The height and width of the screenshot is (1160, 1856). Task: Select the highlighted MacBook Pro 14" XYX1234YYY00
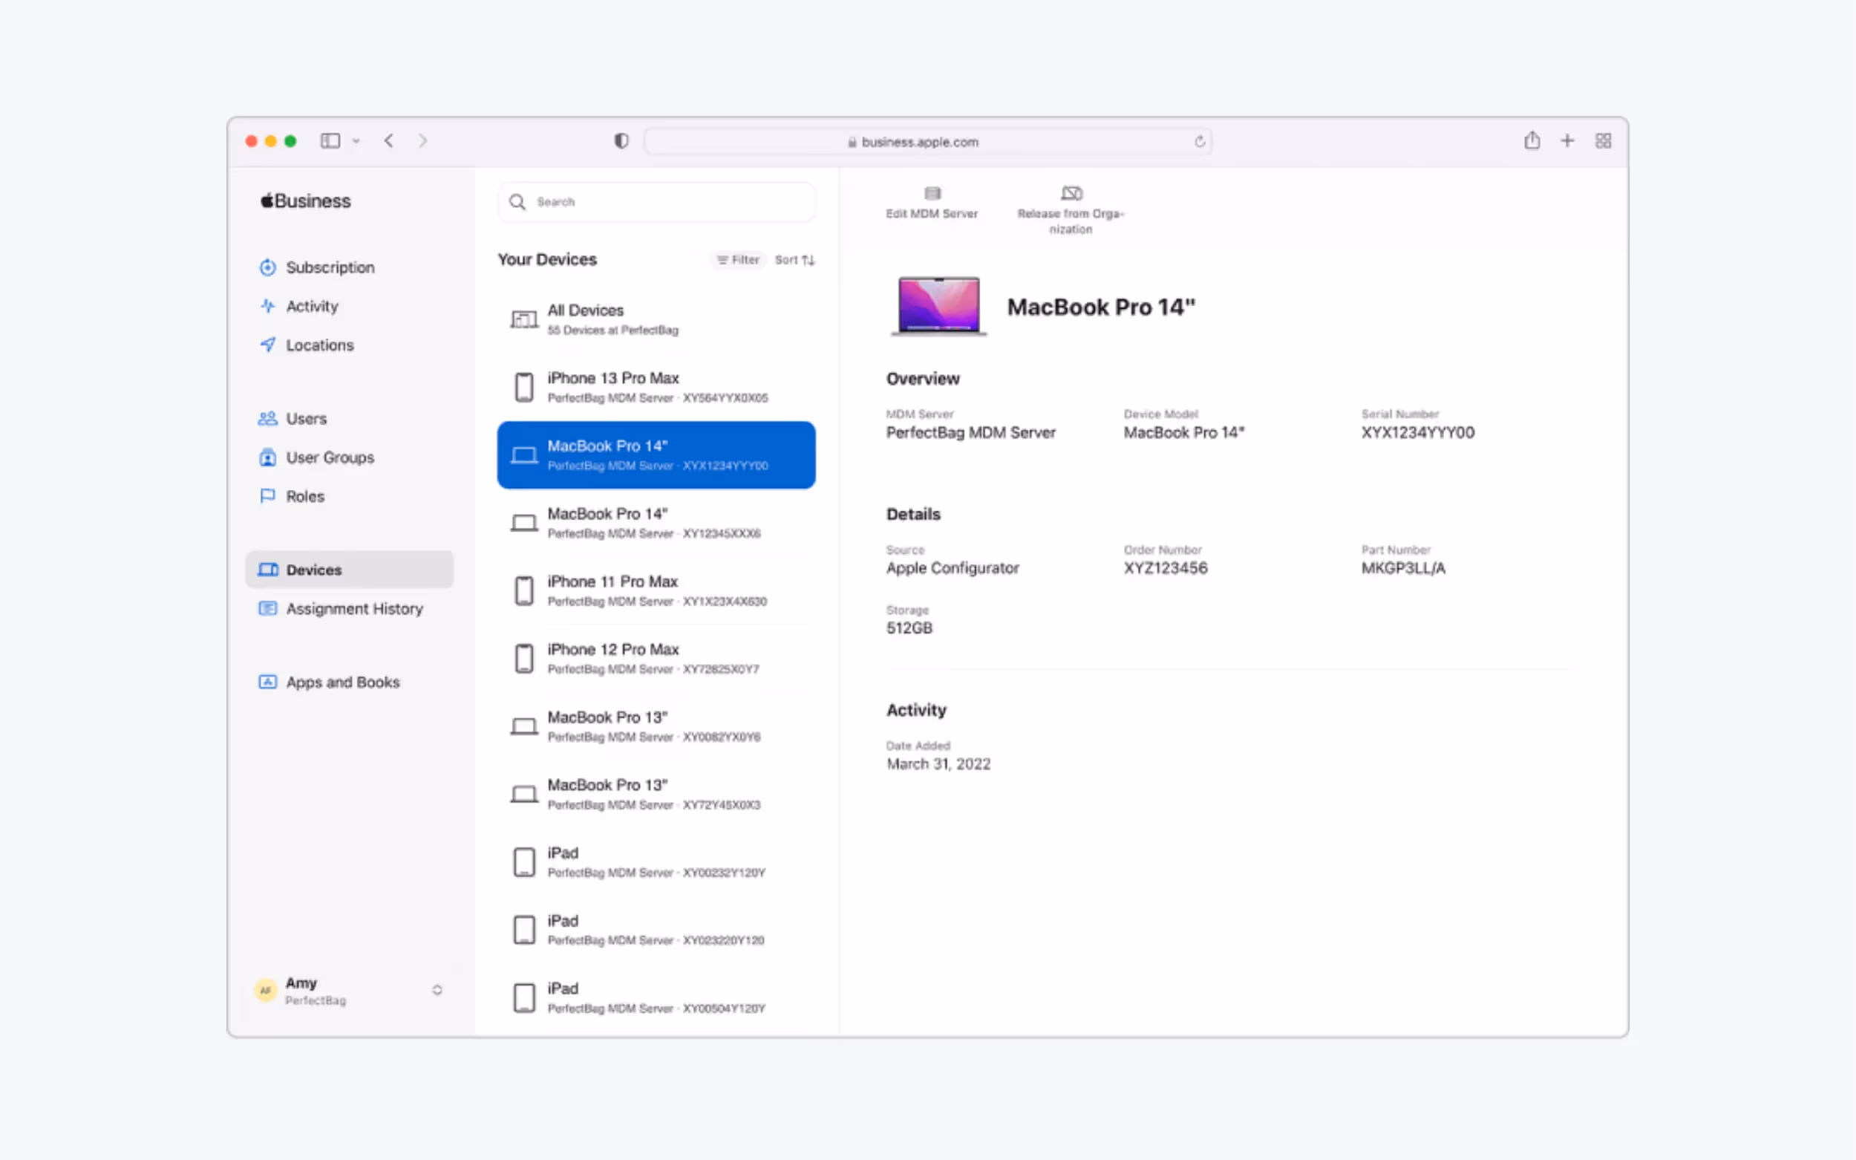[656, 455]
